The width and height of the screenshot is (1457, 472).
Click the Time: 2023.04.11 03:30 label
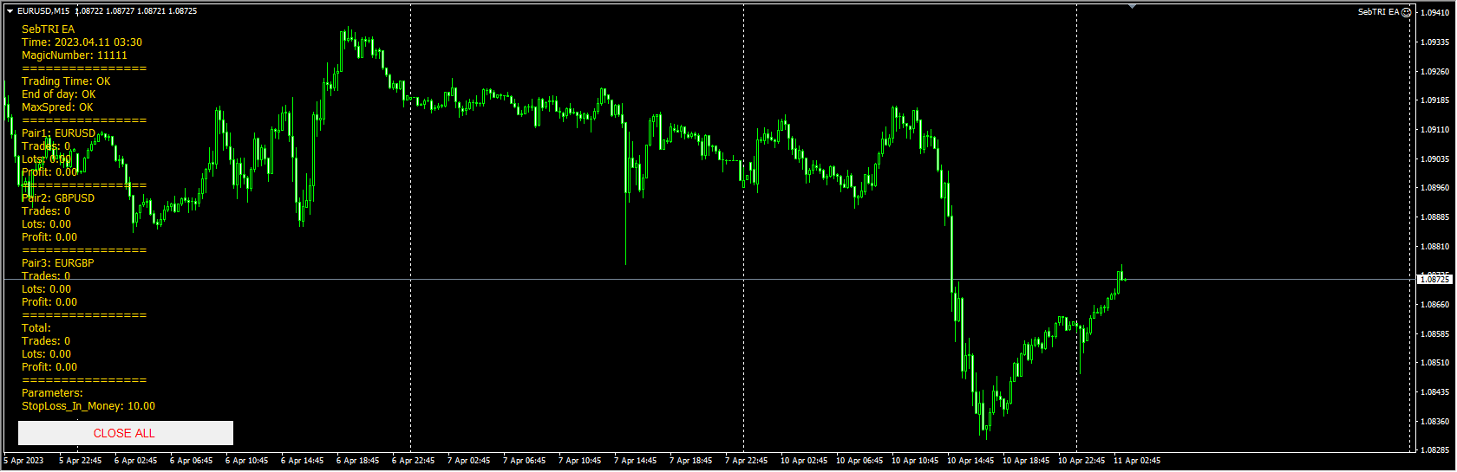pos(82,42)
